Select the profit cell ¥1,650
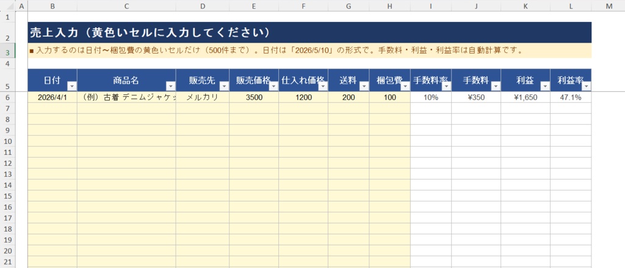Image resolution: width=625 pixels, height=268 pixels. click(526, 97)
